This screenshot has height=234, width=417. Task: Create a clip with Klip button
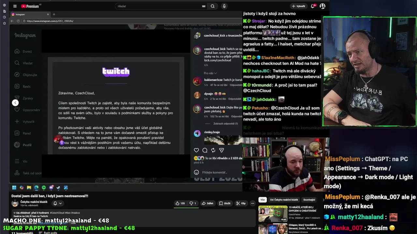(241, 203)
